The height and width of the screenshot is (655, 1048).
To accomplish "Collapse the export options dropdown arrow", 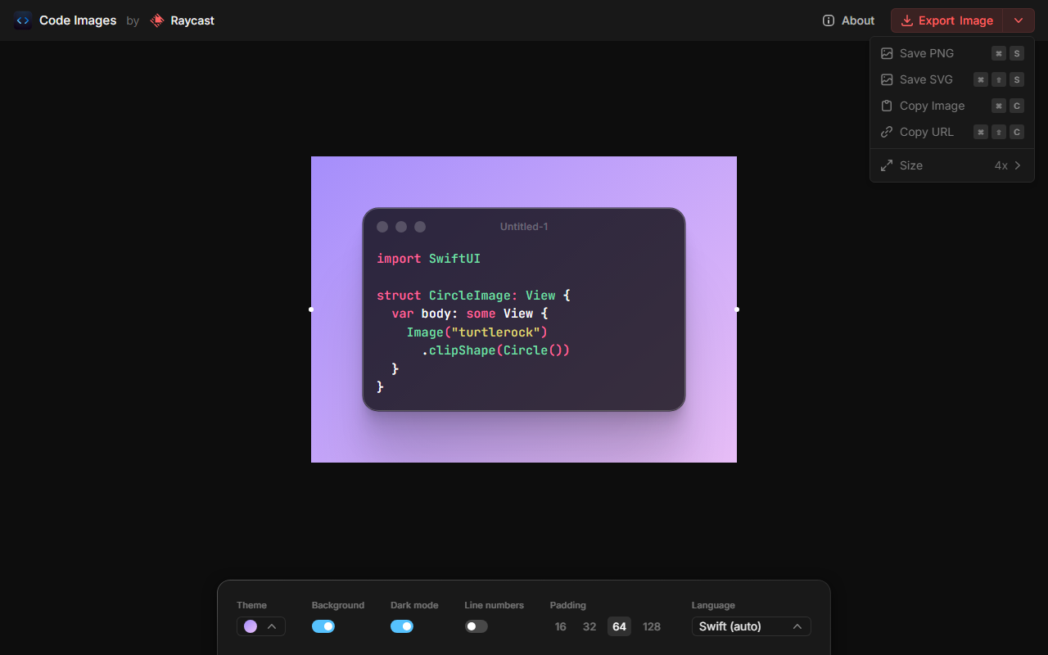I will [1019, 20].
